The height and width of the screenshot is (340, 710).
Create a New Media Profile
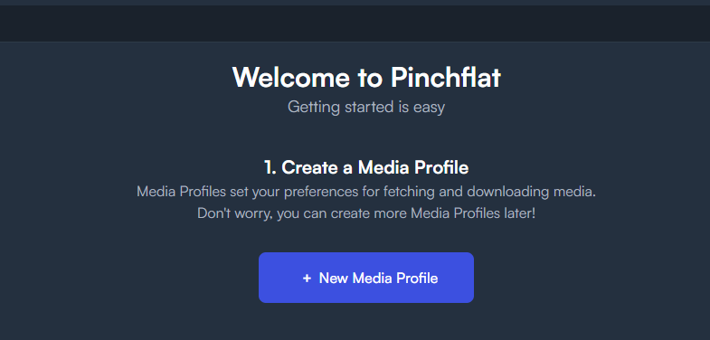(x=366, y=278)
